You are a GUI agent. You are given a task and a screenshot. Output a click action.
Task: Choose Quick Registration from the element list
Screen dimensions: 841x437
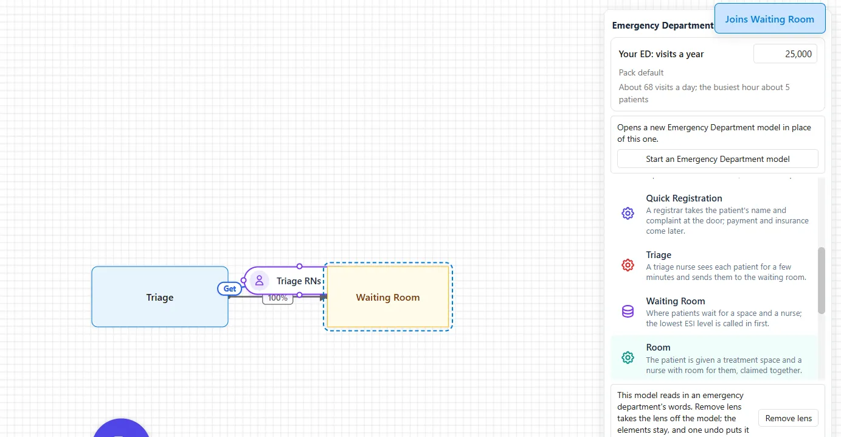[x=715, y=214]
